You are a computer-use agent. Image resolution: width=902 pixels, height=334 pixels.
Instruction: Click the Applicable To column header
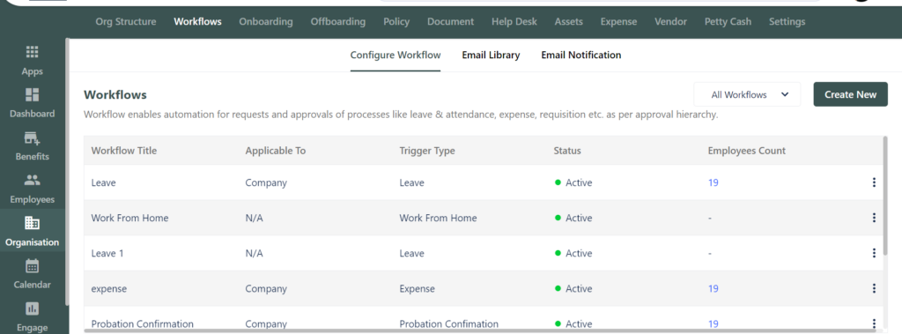click(x=276, y=151)
